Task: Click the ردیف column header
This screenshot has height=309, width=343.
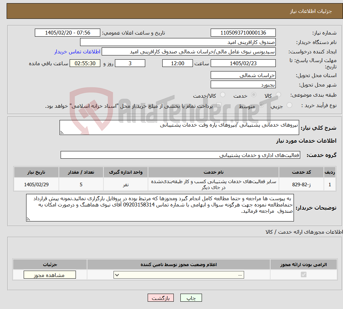Action: [x=330, y=172]
